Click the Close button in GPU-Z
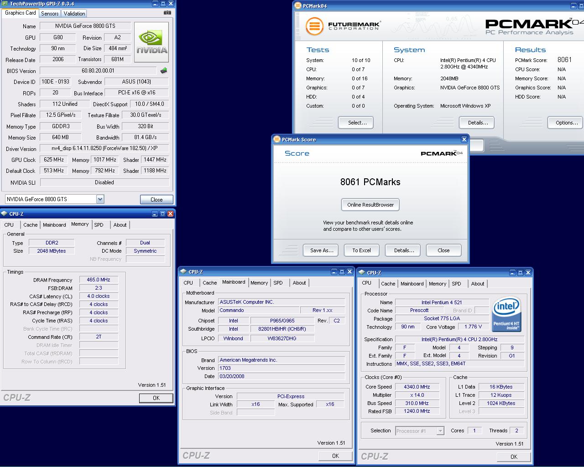This screenshot has height=467, width=584. pyautogui.click(x=156, y=199)
